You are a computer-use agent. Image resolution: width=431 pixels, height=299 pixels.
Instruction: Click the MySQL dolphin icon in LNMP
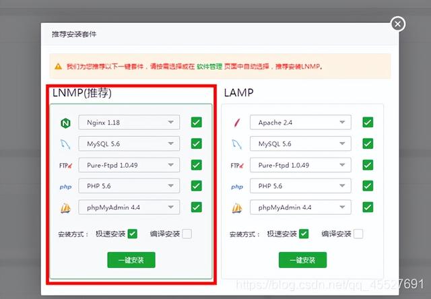65,144
